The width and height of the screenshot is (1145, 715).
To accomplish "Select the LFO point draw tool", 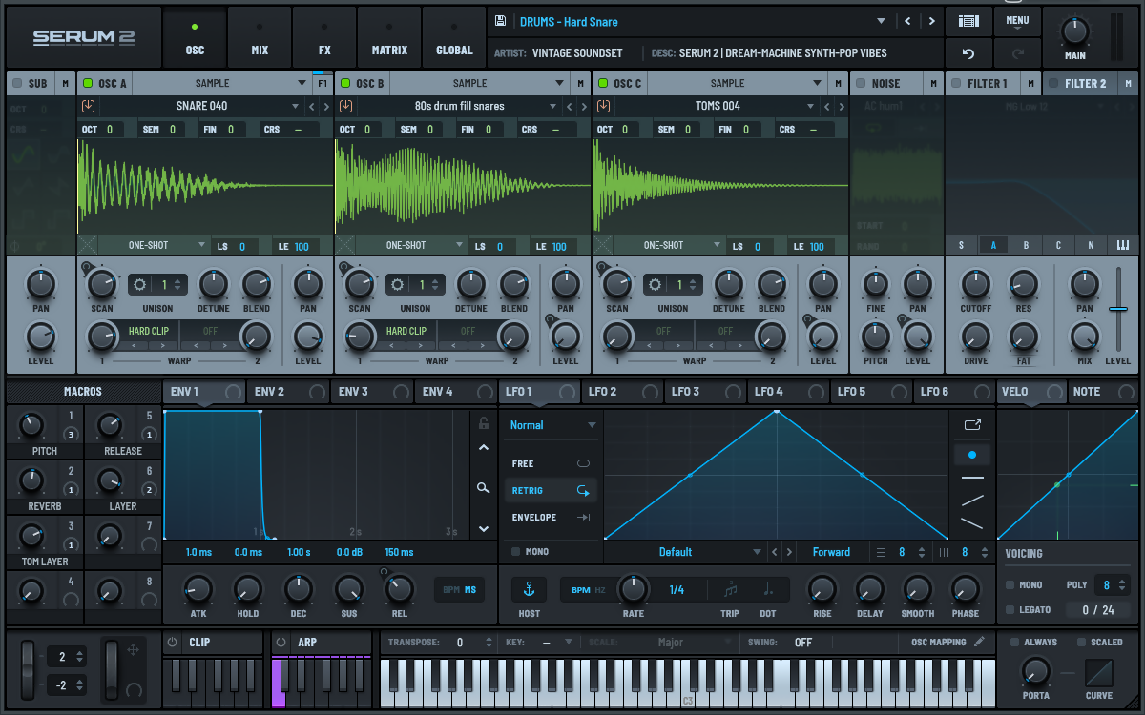I will pyautogui.click(x=972, y=455).
